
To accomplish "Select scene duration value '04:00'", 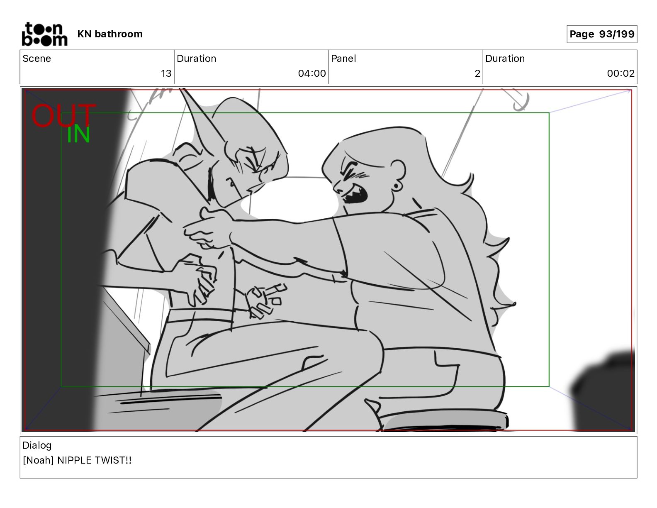I will click(x=312, y=73).
